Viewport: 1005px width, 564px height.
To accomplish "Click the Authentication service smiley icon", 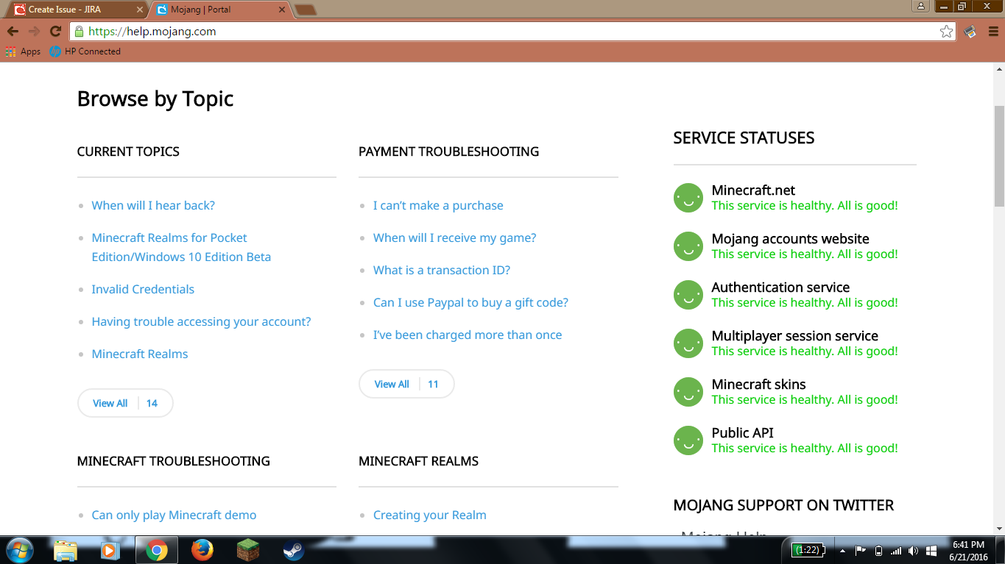I will click(688, 295).
